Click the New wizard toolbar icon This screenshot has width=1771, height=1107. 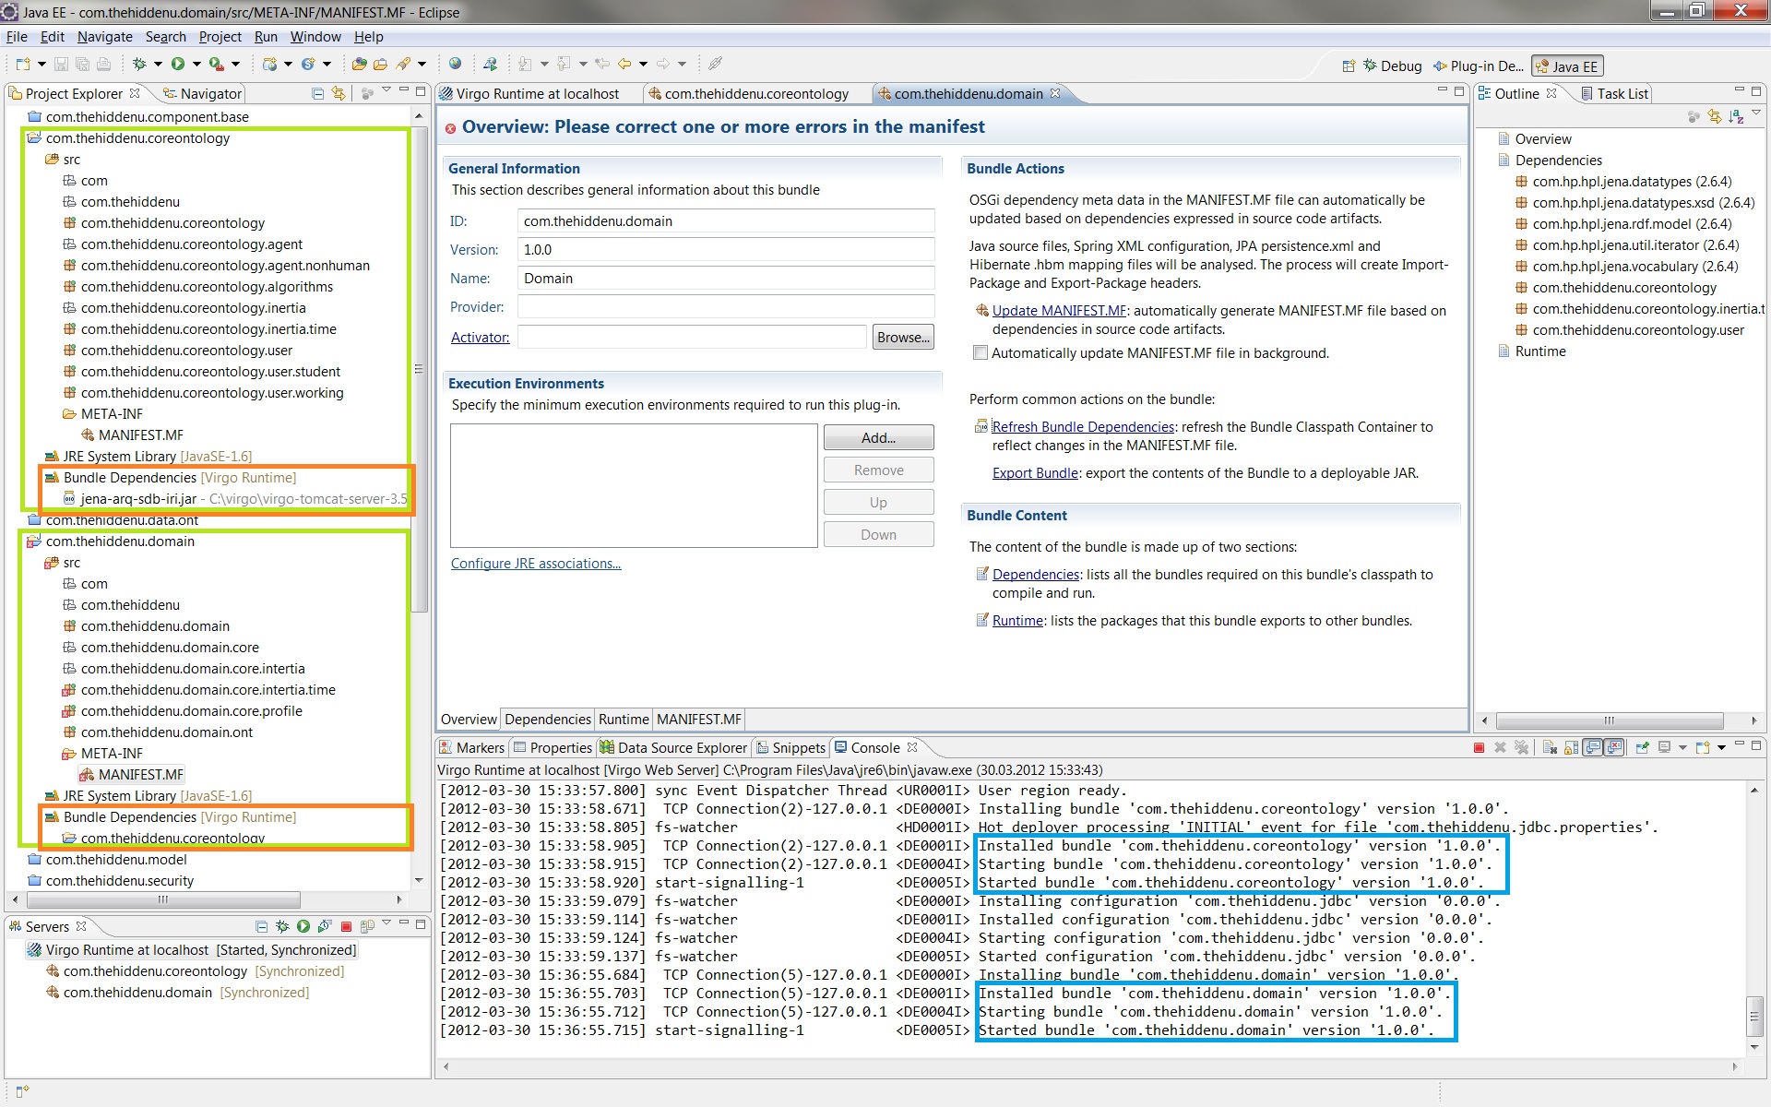pyautogui.click(x=23, y=64)
